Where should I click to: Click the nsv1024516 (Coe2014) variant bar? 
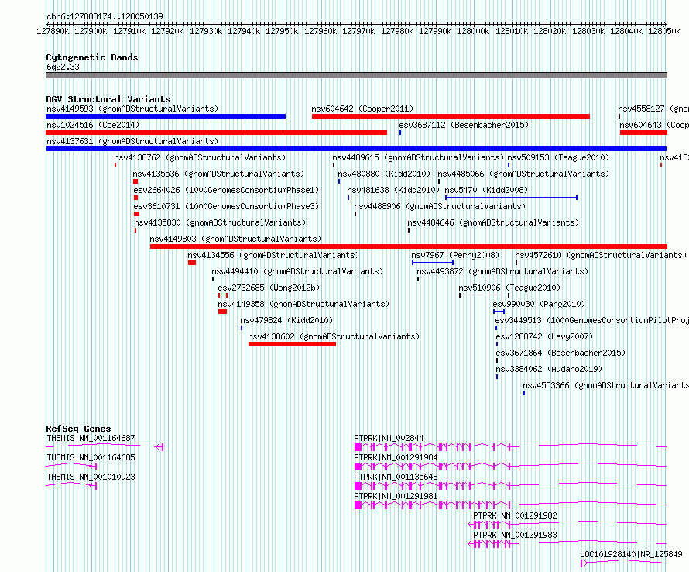[x=216, y=133]
